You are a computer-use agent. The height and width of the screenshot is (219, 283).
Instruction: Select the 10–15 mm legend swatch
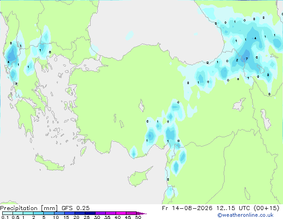pyautogui.click(x=59, y=213)
